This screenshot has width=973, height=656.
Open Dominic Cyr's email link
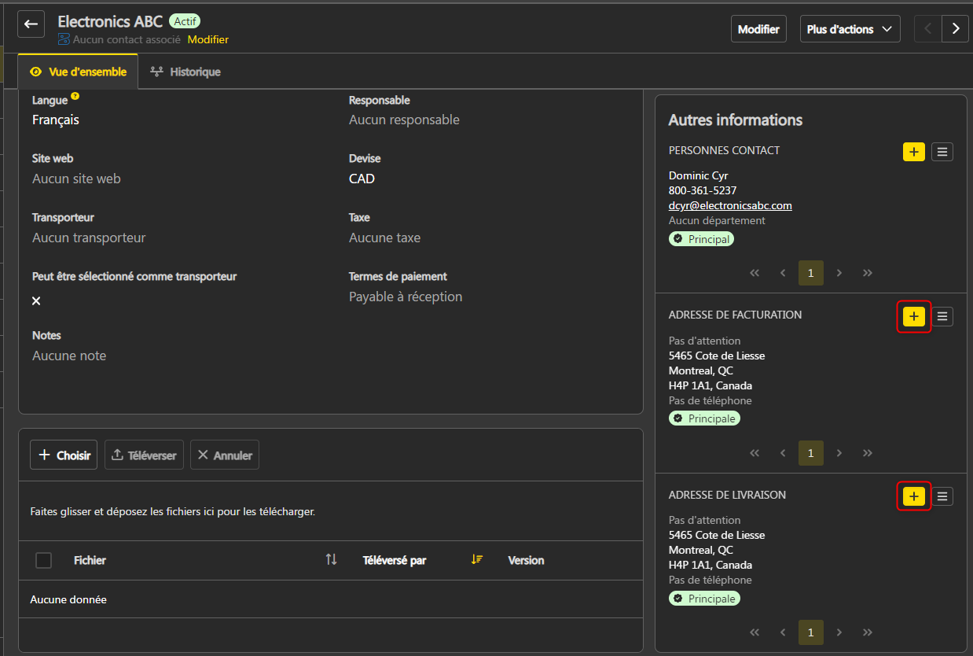pos(730,205)
